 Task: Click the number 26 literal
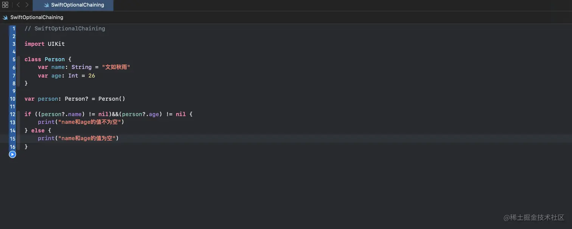92,76
